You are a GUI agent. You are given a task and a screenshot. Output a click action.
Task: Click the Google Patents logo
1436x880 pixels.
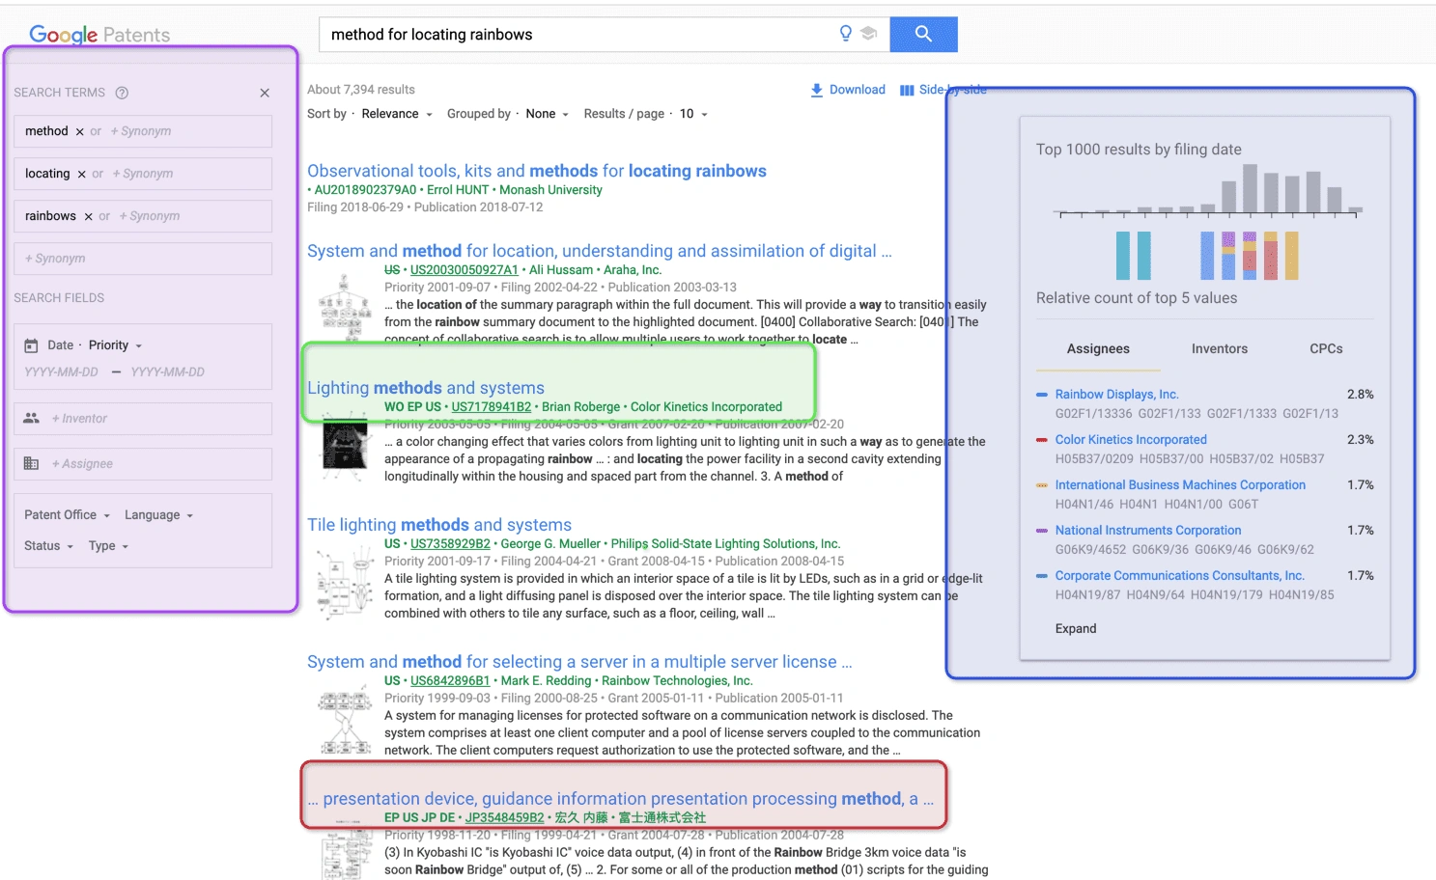99,35
